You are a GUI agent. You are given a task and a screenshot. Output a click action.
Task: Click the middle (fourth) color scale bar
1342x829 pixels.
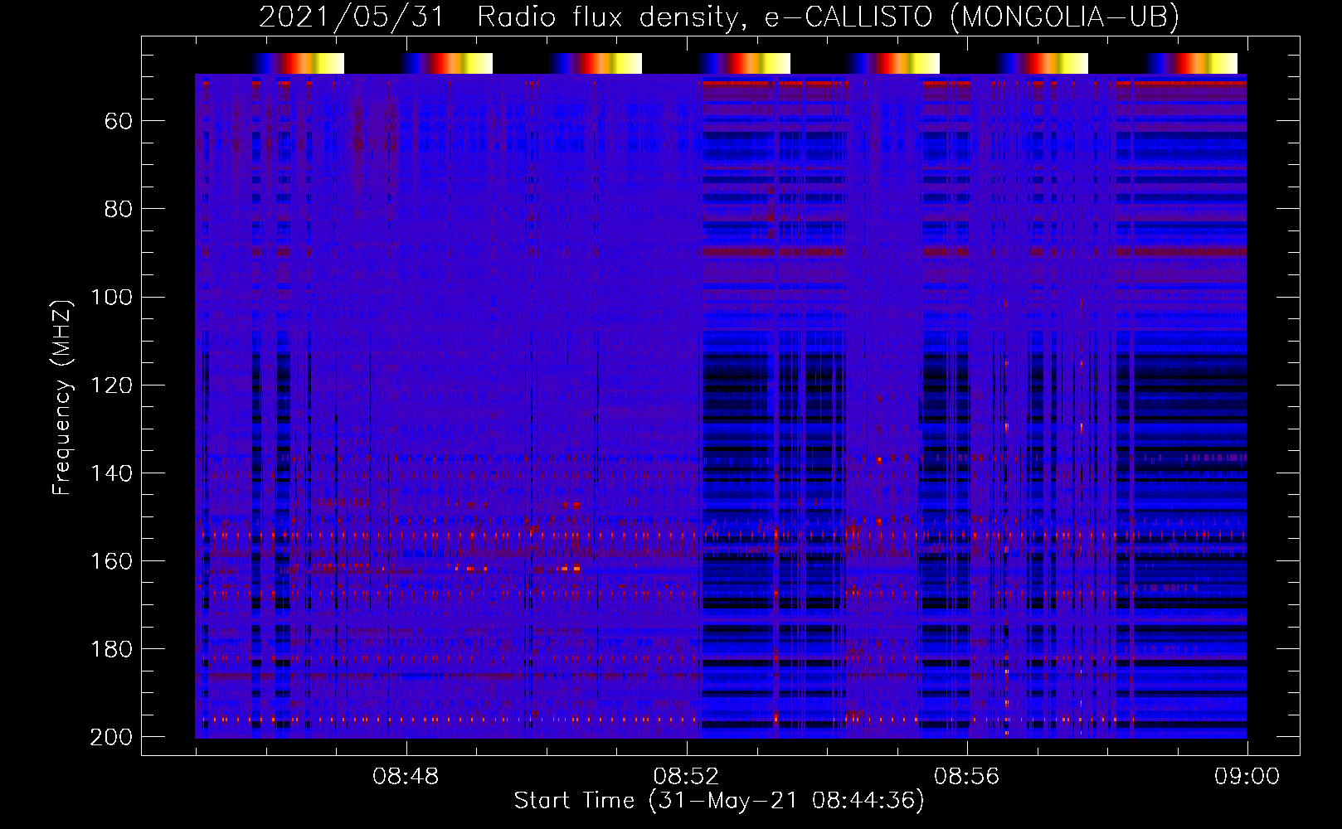[744, 63]
